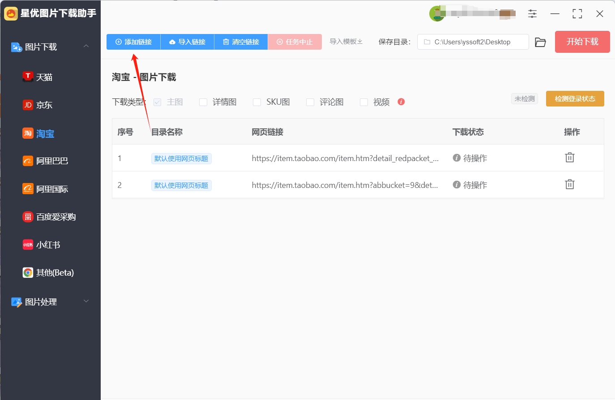Click the abbucket=9 taobao link
Viewport: 615px width, 400px height.
(x=345, y=185)
